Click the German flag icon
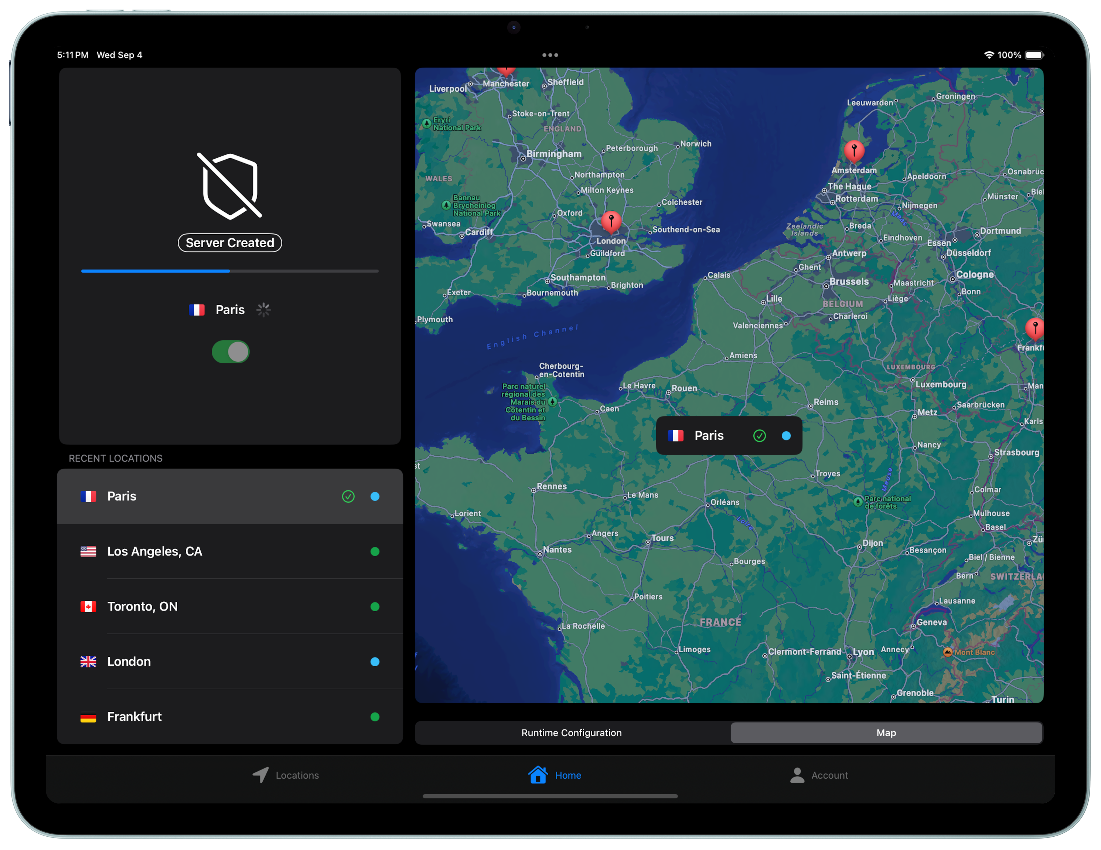 pos(88,717)
